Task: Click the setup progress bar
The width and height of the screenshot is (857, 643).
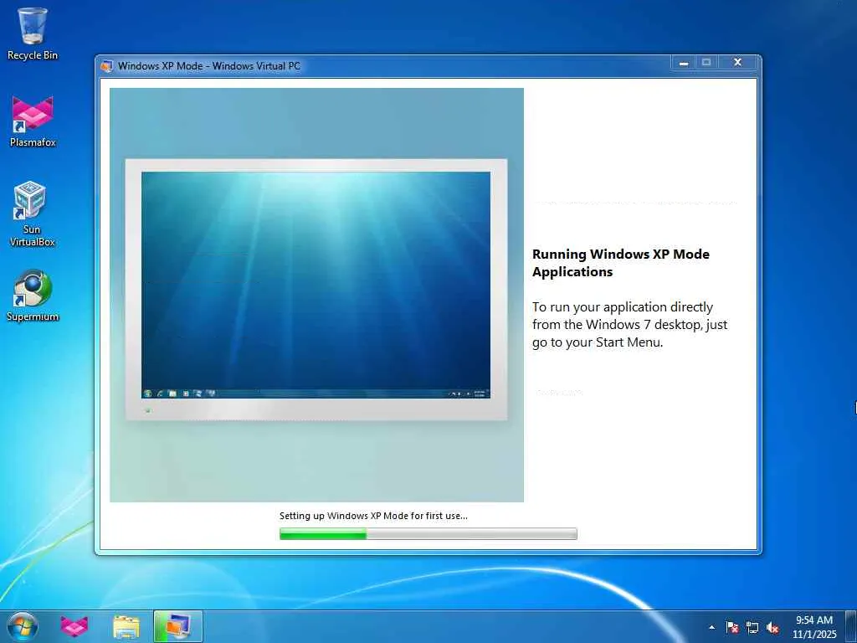Action: pyautogui.click(x=428, y=533)
